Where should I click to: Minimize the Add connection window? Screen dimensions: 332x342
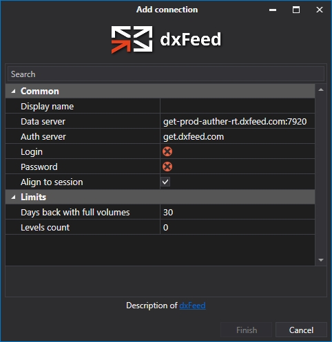tap(273, 10)
